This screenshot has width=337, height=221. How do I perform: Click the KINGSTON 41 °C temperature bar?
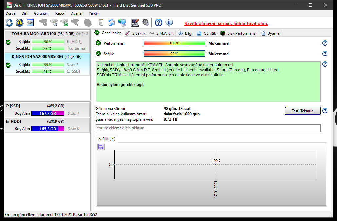coord(48,71)
